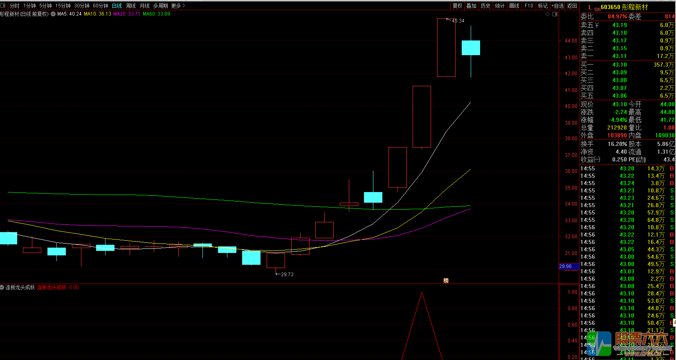Click the diamond icon in chart corner

click(x=548, y=14)
